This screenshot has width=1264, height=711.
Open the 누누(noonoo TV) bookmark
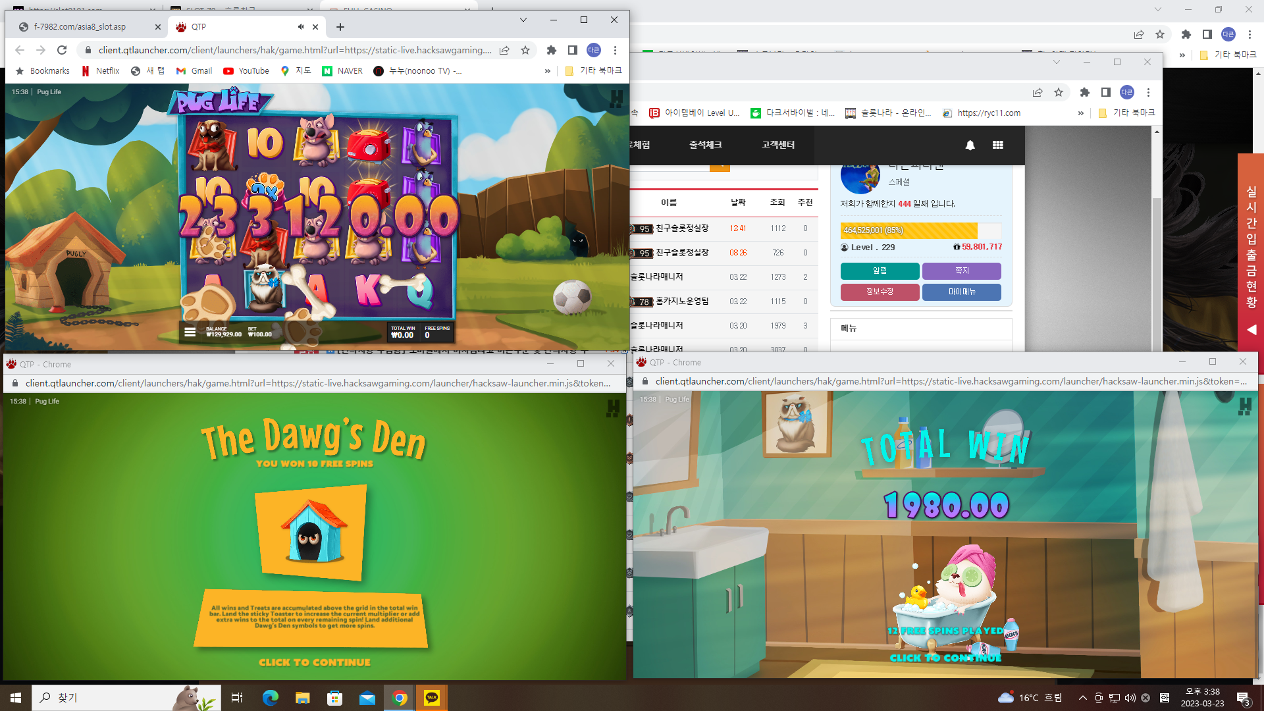pyautogui.click(x=417, y=71)
